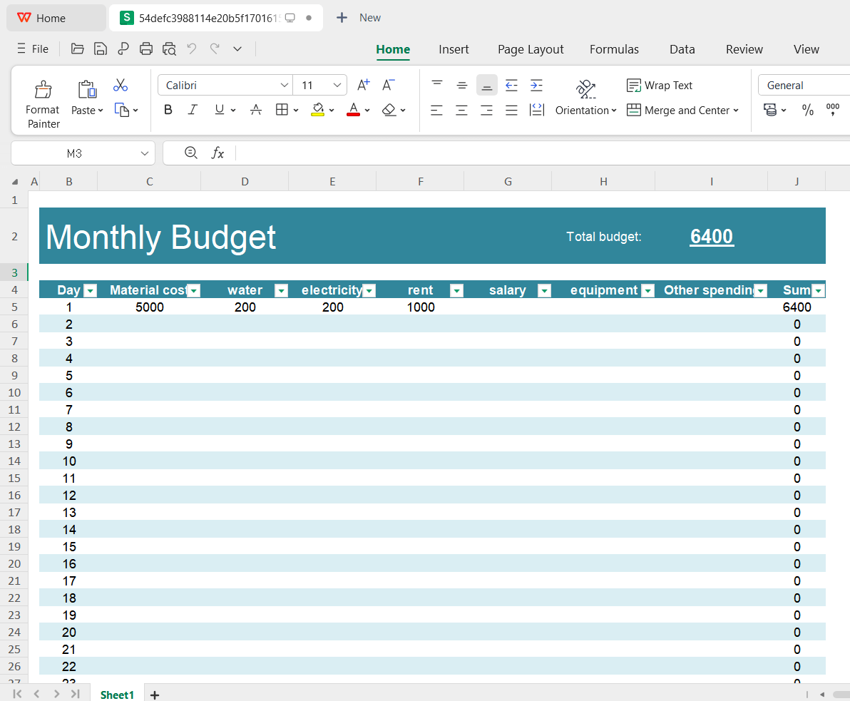Apply borders with the Borders icon

[x=282, y=110]
